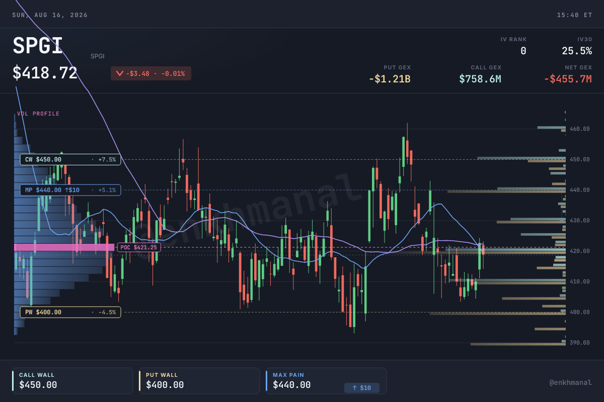Click the 450.00 price axis label
Image resolution: width=604 pixels, height=402 pixels.
[x=580, y=159]
